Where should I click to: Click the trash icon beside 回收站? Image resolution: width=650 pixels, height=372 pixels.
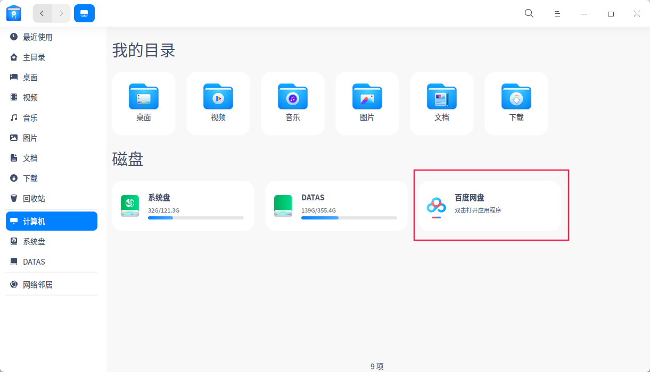point(14,199)
